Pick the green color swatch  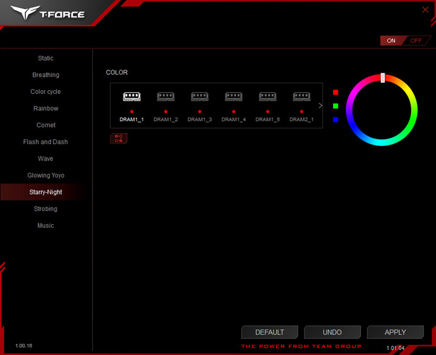pos(335,106)
